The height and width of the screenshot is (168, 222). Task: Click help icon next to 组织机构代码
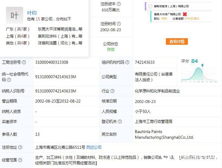coord(127,62)
